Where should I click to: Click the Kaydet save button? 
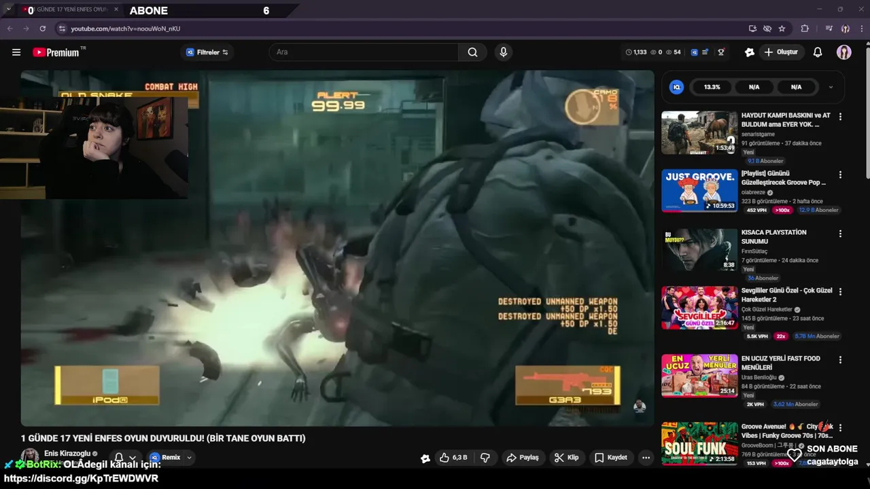point(610,458)
